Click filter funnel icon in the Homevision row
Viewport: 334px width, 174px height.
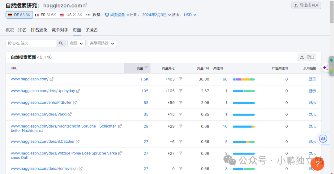pyautogui.click(x=181, y=169)
